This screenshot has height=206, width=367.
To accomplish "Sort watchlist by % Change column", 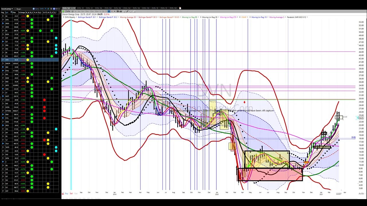I will tap(22, 13).
